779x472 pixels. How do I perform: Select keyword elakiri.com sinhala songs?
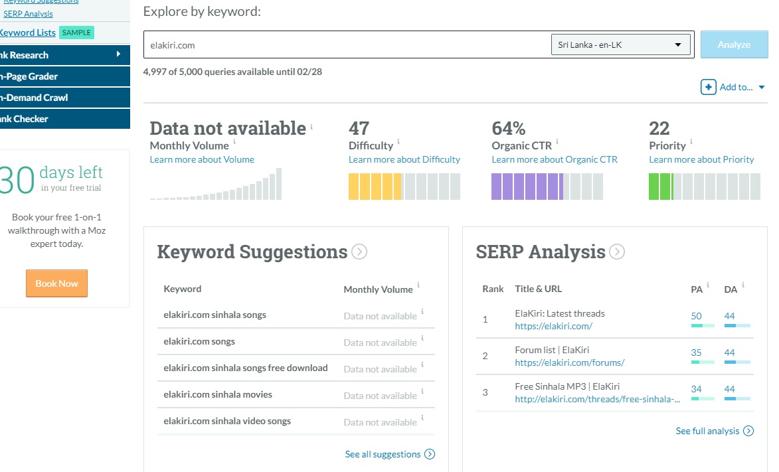click(x=215, y=315)
